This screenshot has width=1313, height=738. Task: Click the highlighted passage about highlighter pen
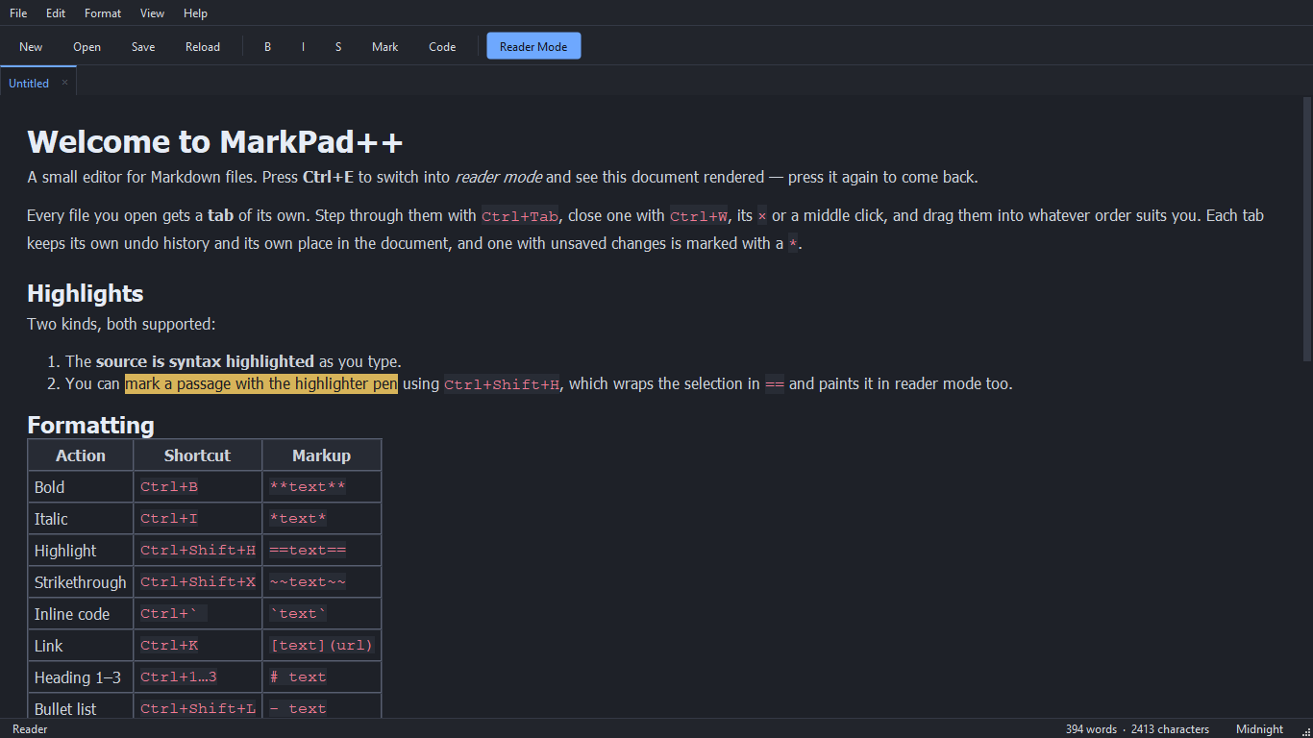[x=261, y=384]
